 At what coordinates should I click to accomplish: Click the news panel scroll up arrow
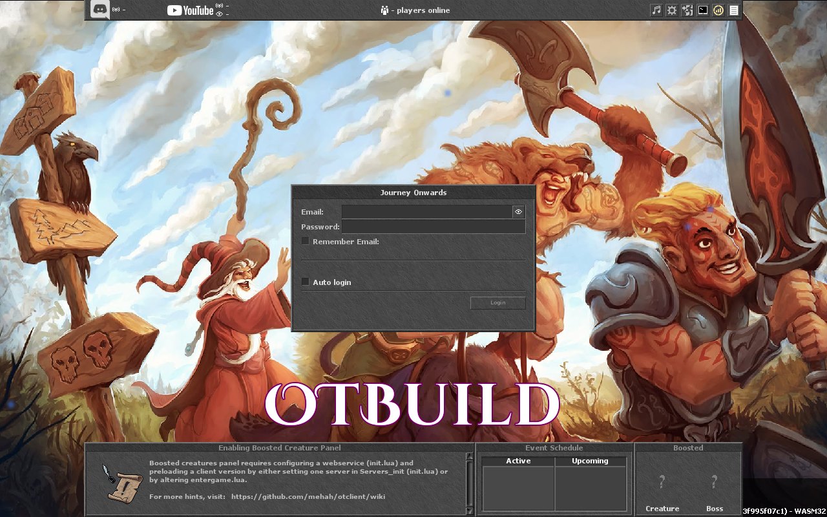(x=470, y=457)
